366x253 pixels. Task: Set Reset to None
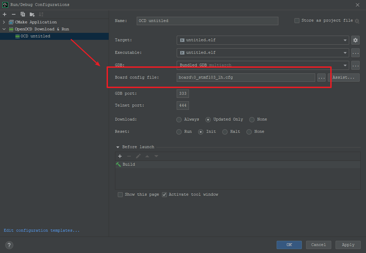(249, 132)
